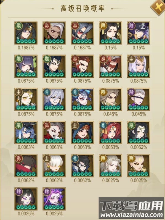
Task: Open the blindfolded yin hero at 0.045%
Action: point(139,99)
